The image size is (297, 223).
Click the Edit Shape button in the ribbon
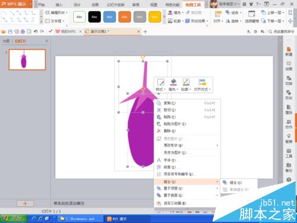(56, 12)
